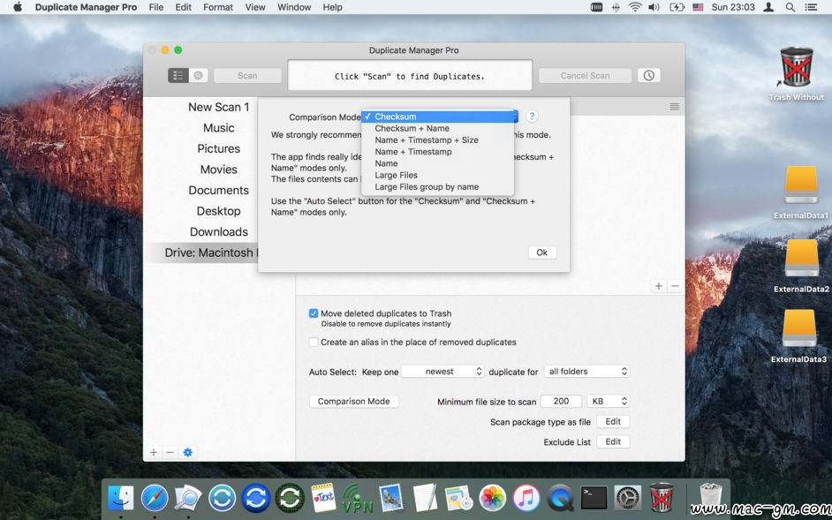Viewport: 832px width, 520px height.
Task: Open System Preferences in the Dock
Action: pos(628,499)
